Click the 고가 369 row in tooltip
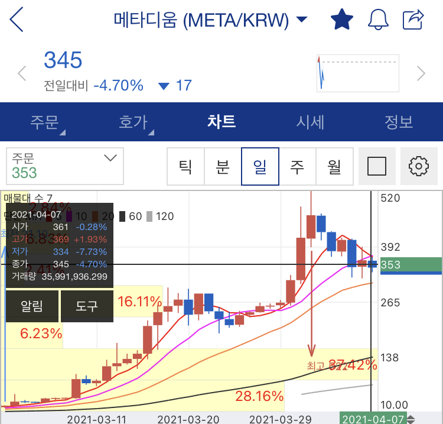This screenshot has width=443, height=424. pos(59,239)
